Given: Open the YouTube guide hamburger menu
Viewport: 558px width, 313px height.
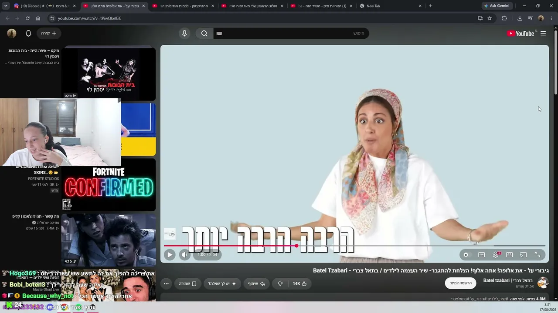Looking at the screenshot, I should coord(543,33).
